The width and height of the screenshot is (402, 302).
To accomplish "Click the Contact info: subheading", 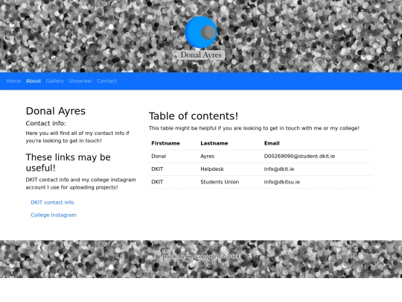I will [x=46, y=124].
